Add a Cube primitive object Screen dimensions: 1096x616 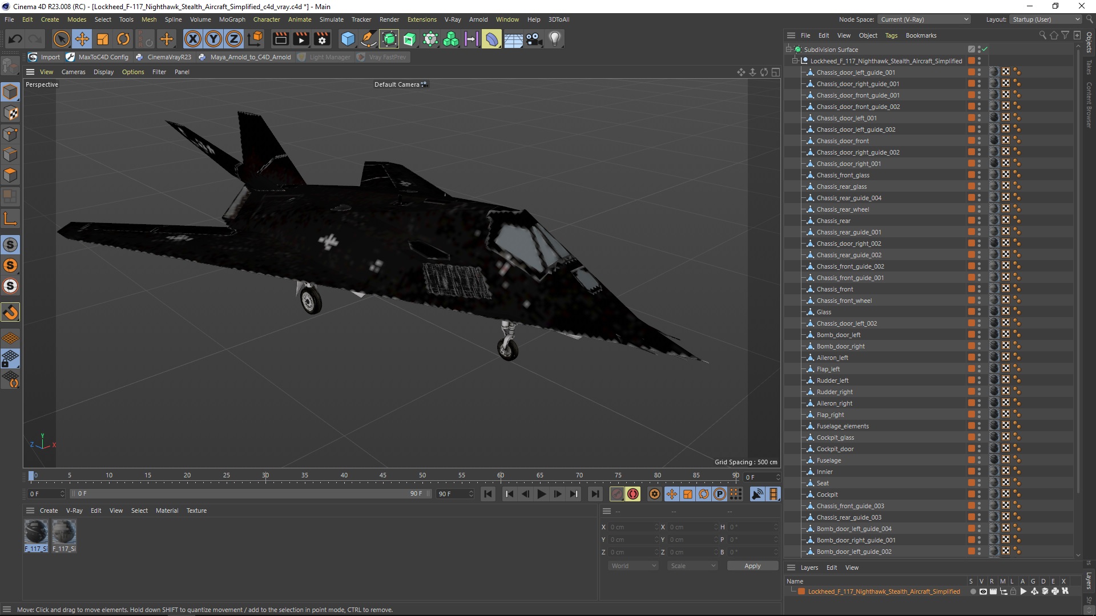(x=348, y=39)
